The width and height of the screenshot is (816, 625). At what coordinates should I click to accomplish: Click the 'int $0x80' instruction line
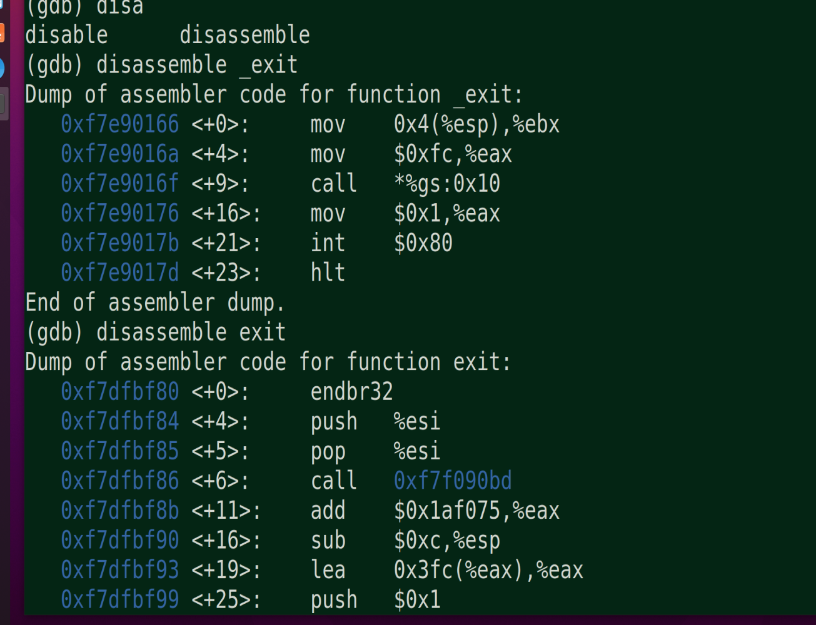pyautogui.click(x=381, y=242)
